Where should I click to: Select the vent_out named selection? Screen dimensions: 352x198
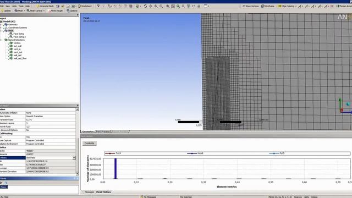(18, 52)
